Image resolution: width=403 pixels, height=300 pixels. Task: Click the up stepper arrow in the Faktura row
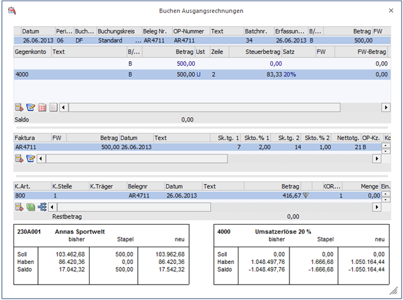pyautogui.click(x=386, y=144)
